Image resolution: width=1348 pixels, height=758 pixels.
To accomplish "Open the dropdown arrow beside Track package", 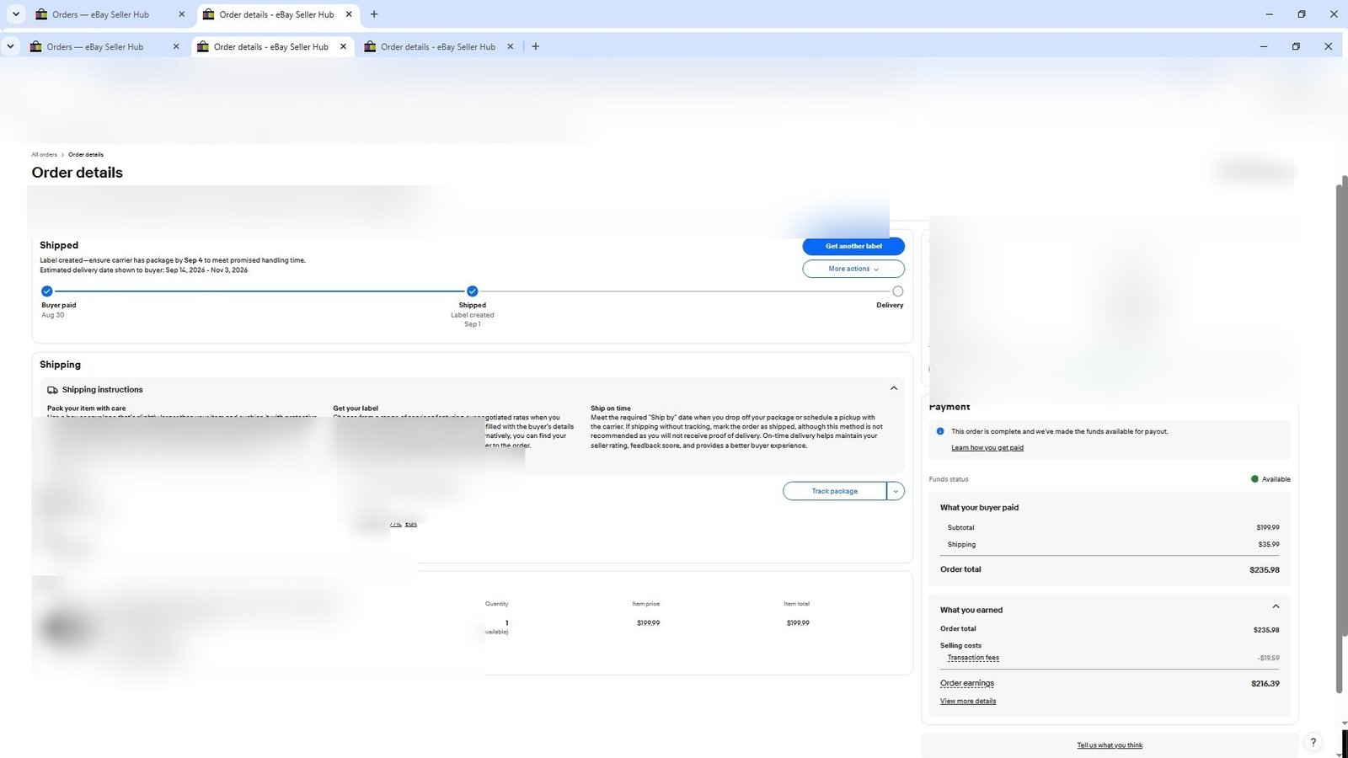I will tap(896, 491).
